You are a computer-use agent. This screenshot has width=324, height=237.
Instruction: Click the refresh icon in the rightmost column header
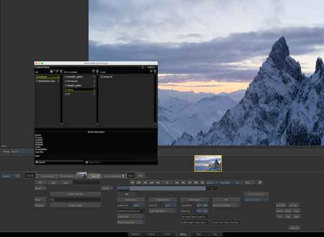click(155, 71)
